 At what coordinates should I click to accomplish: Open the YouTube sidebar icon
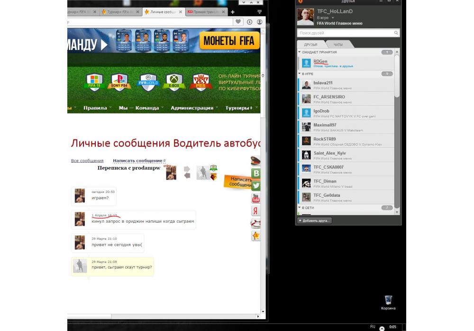[x=256, y=198]
